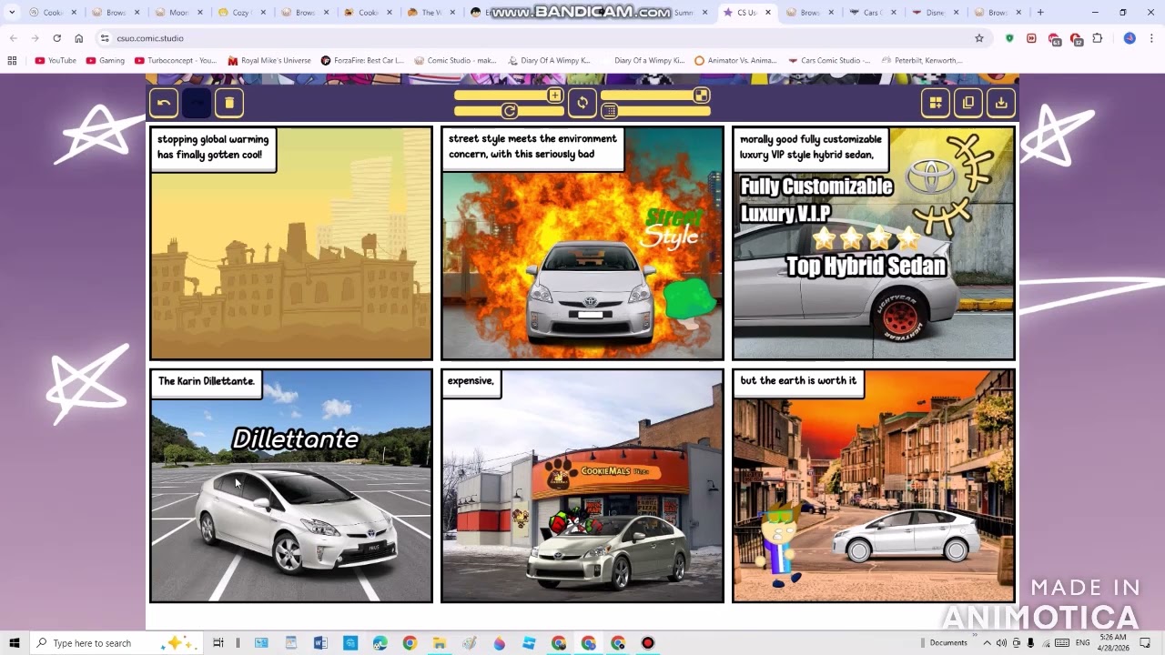Select the burning Street Style Prius panel
This screenshot has height=655, width=1165.
582,244
